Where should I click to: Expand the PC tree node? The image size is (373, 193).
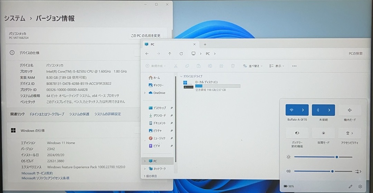145,161
